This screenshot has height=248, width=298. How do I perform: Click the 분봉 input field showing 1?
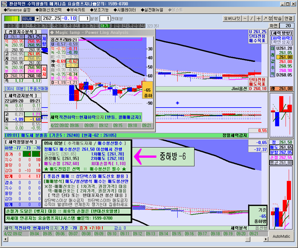coord(85,18)
